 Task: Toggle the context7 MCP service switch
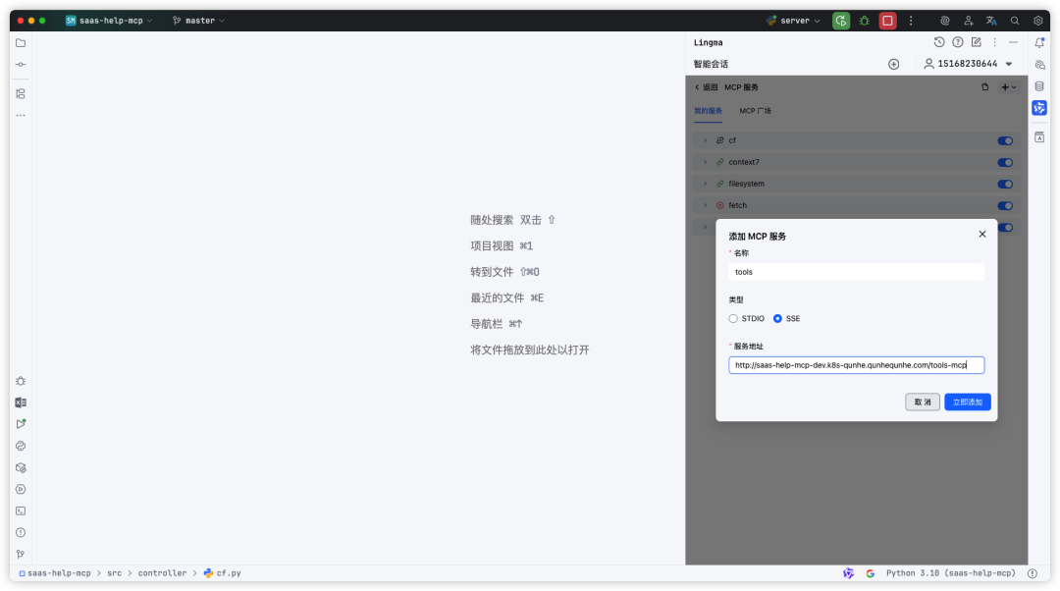1005,162
